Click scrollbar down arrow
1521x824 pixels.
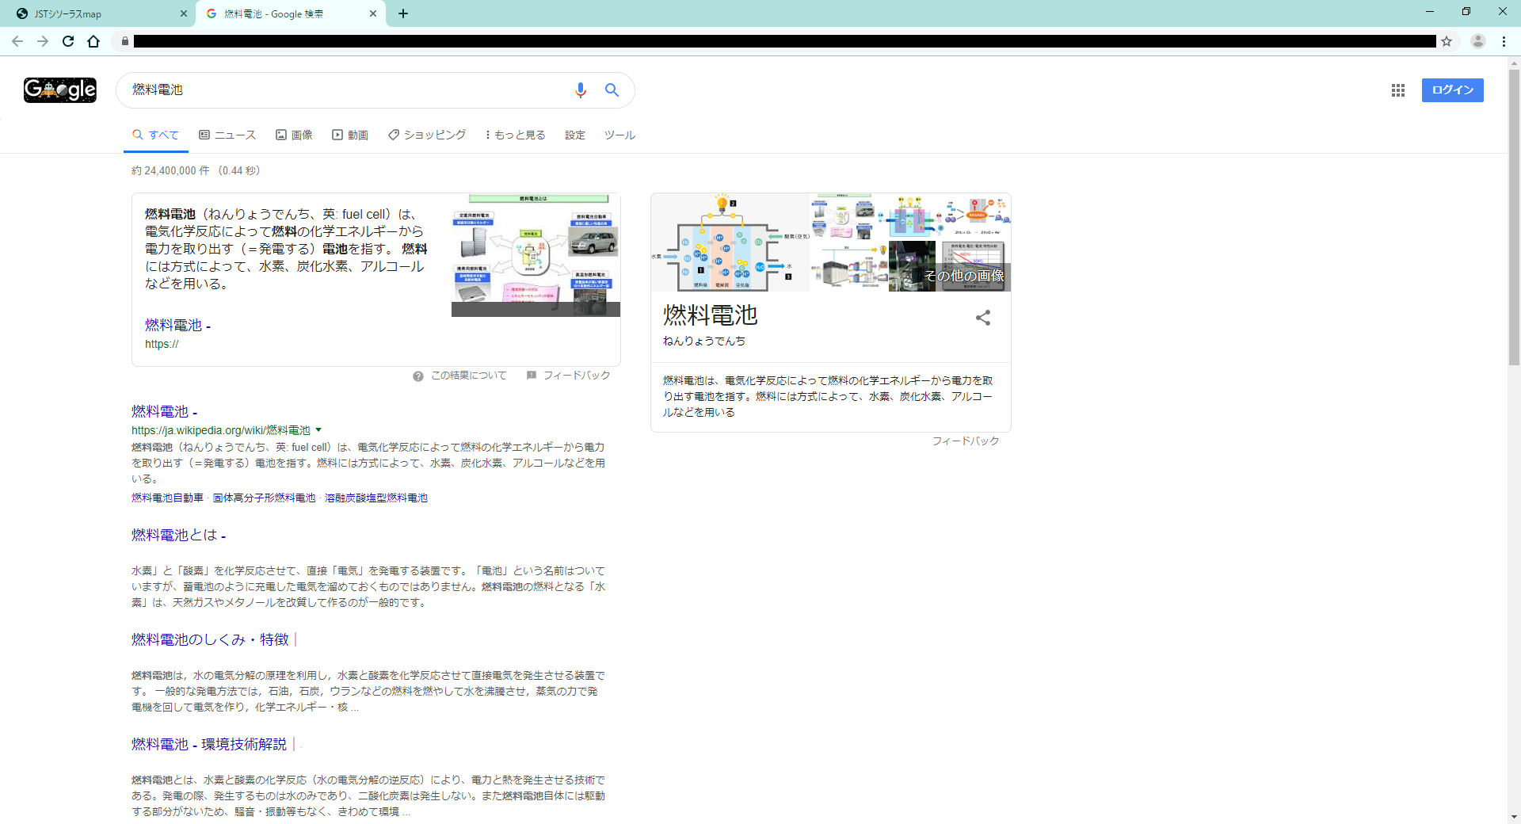click(x=1514, y=817)
